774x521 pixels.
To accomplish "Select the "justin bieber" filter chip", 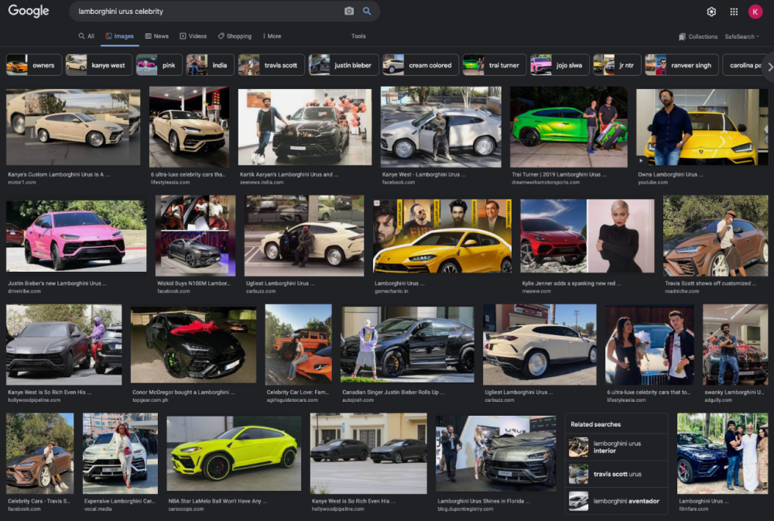I will pyautogui.click(x=343, y=65).
